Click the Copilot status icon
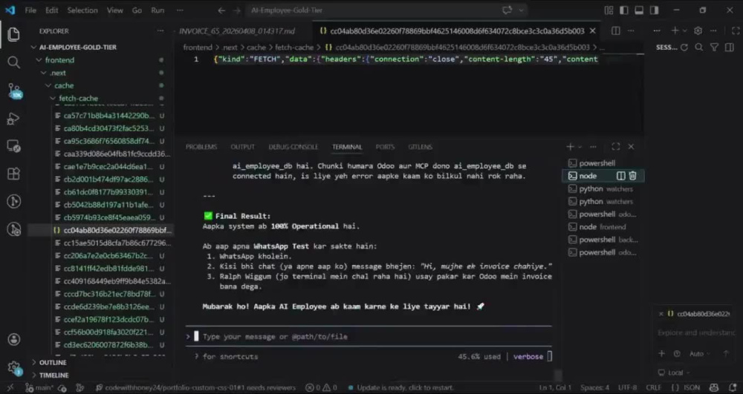 pos(715,387)
